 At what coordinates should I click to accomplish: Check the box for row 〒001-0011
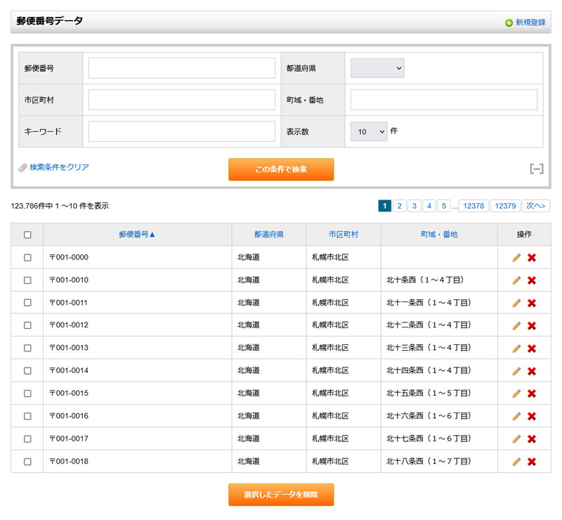[27, 303]
